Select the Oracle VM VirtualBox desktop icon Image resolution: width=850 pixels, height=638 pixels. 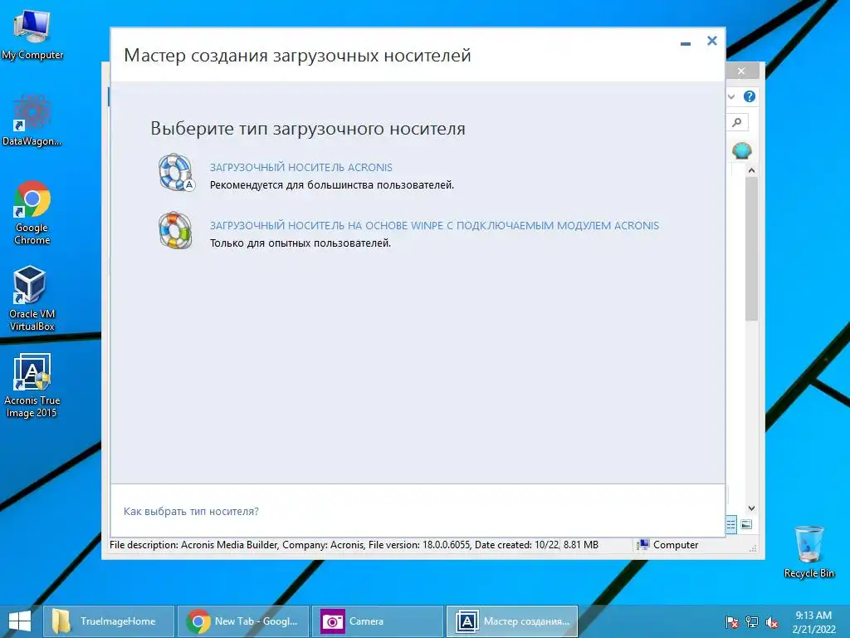pyautogui.click(x=32, y=298)
